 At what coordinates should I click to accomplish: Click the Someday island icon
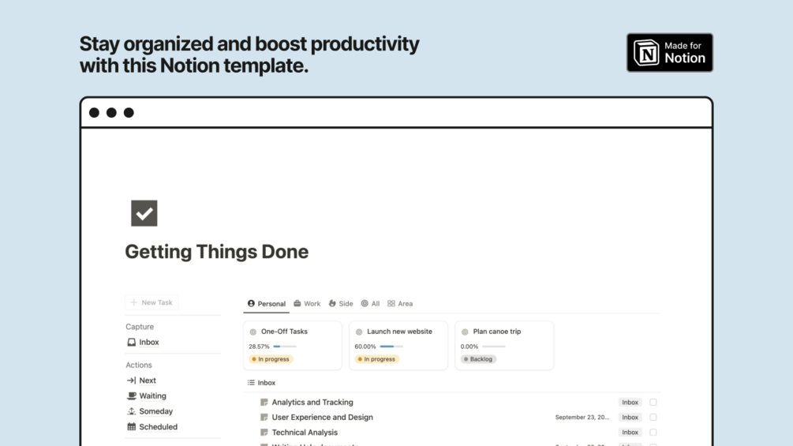pyautogui.click(x=132, y=411)
